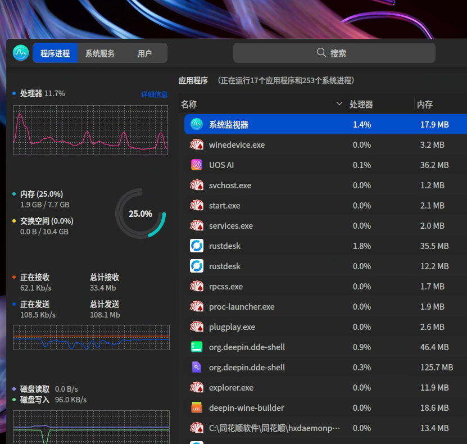Click the 总计接收 33.4 Mb label
This screenshot has height=444, width=467.
coord(105,283)
